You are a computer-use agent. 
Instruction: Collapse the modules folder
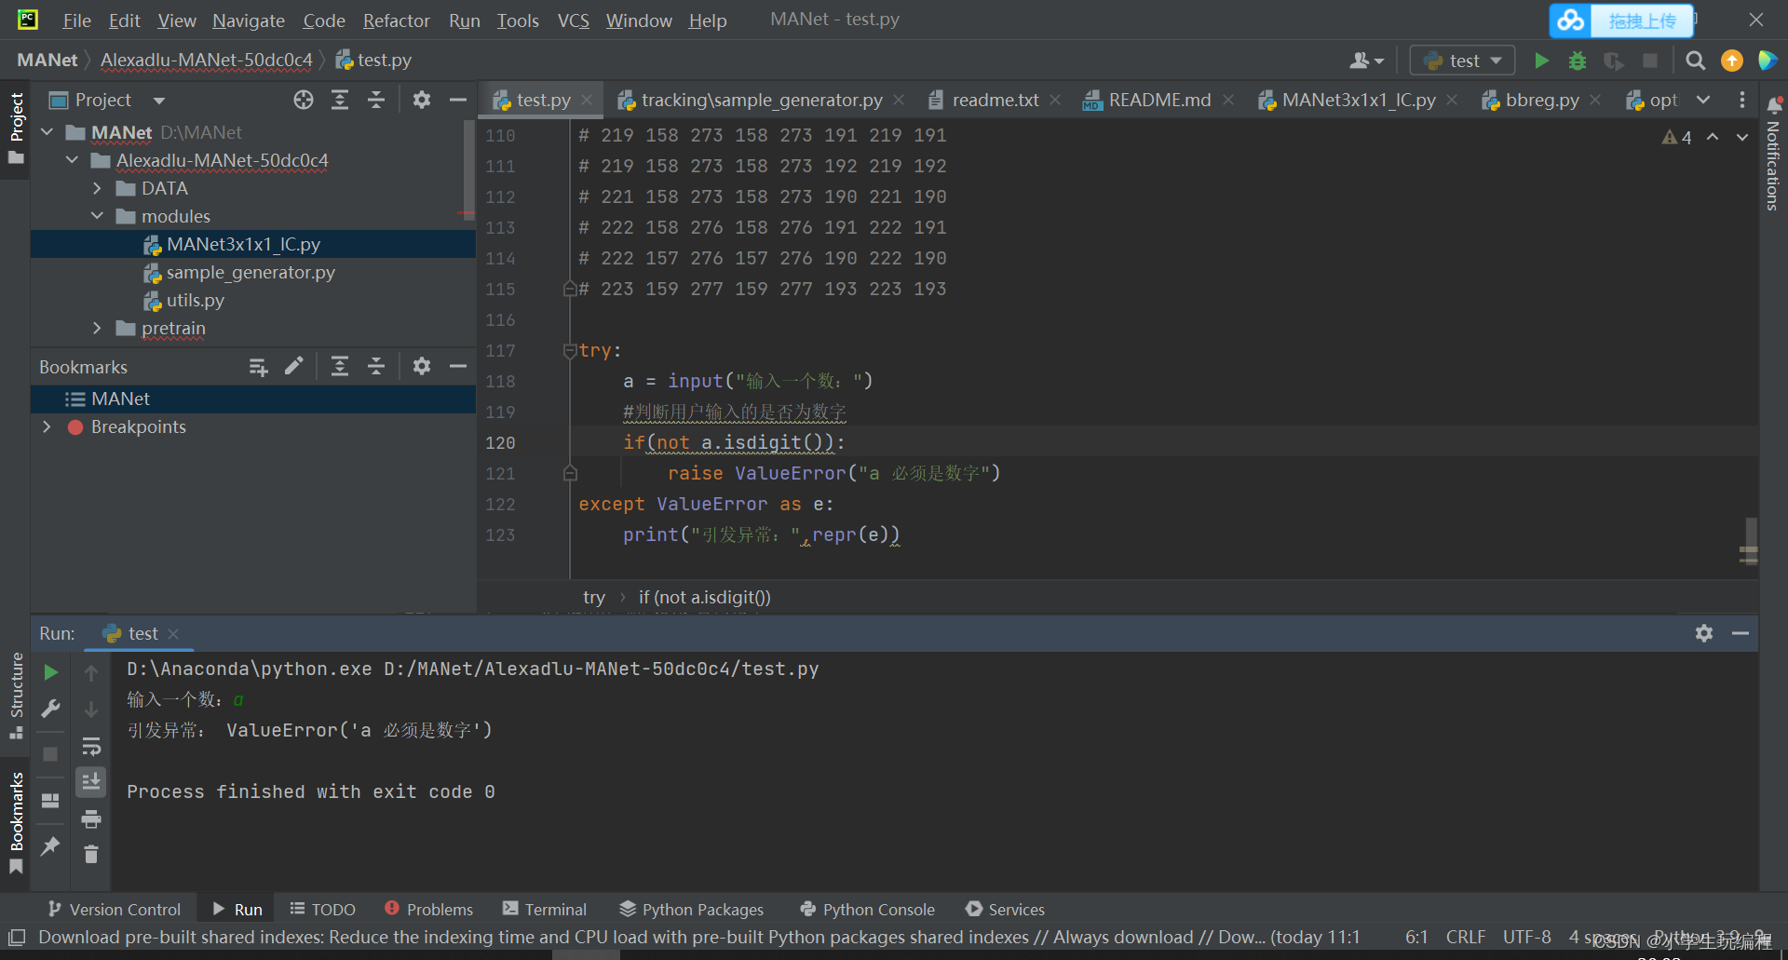coord(97,216)
